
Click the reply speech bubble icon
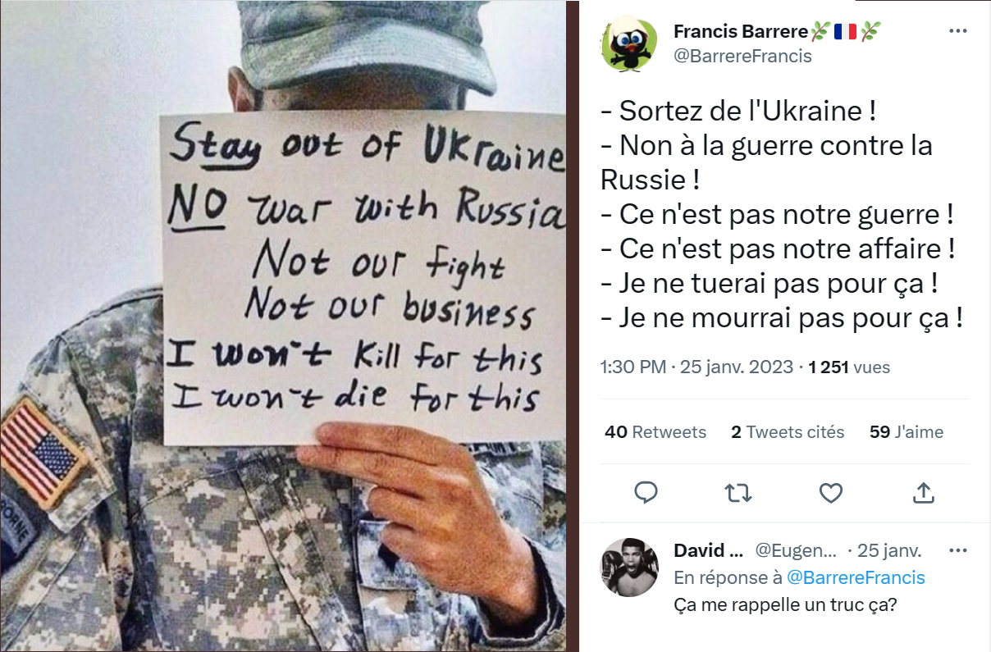pyautogui.click(x=646, y=492)
